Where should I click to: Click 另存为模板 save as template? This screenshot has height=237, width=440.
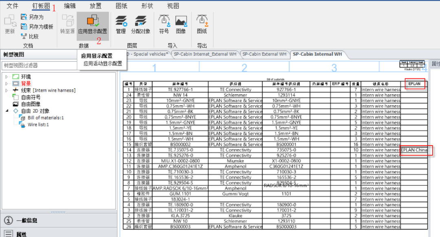[x=37, y=27]
